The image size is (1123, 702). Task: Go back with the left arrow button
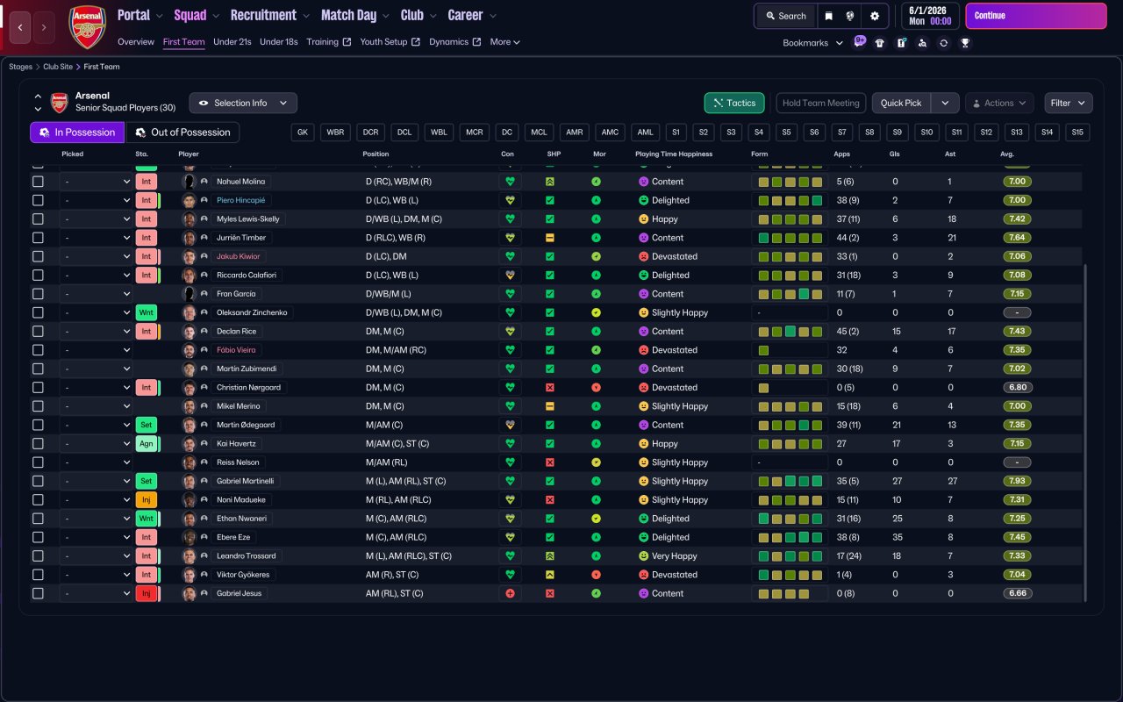pyautogui.click(x=21, y=27)
